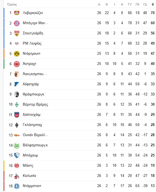Open the Λεβερκούζεν team link
This screenshot has width=156, height=192.
[x=33, y=13]
